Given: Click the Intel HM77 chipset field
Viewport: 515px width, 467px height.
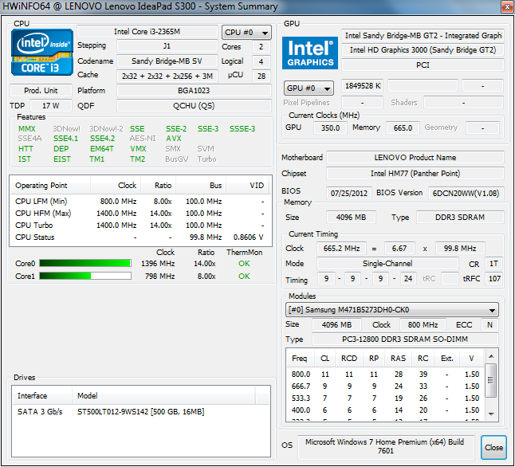Looking at the screenshot, I should pyautogui.click(x=415, y=174).
